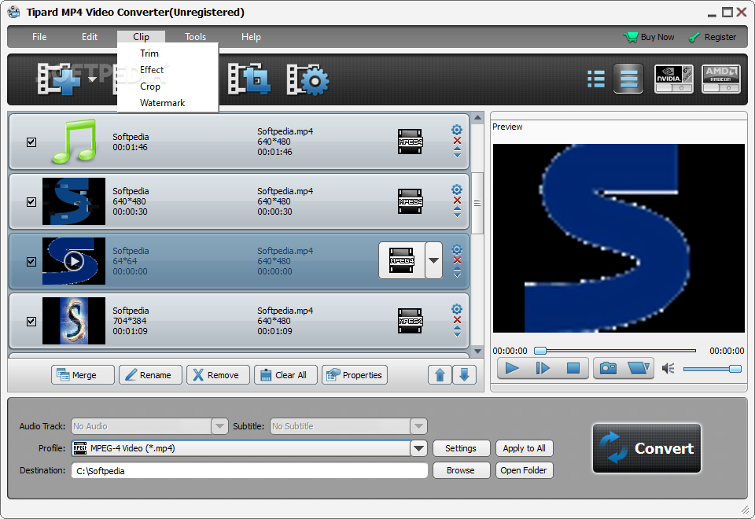Click the Rename button
The height and width of the screenshot is (519, 755).
[x=150, y=374]
